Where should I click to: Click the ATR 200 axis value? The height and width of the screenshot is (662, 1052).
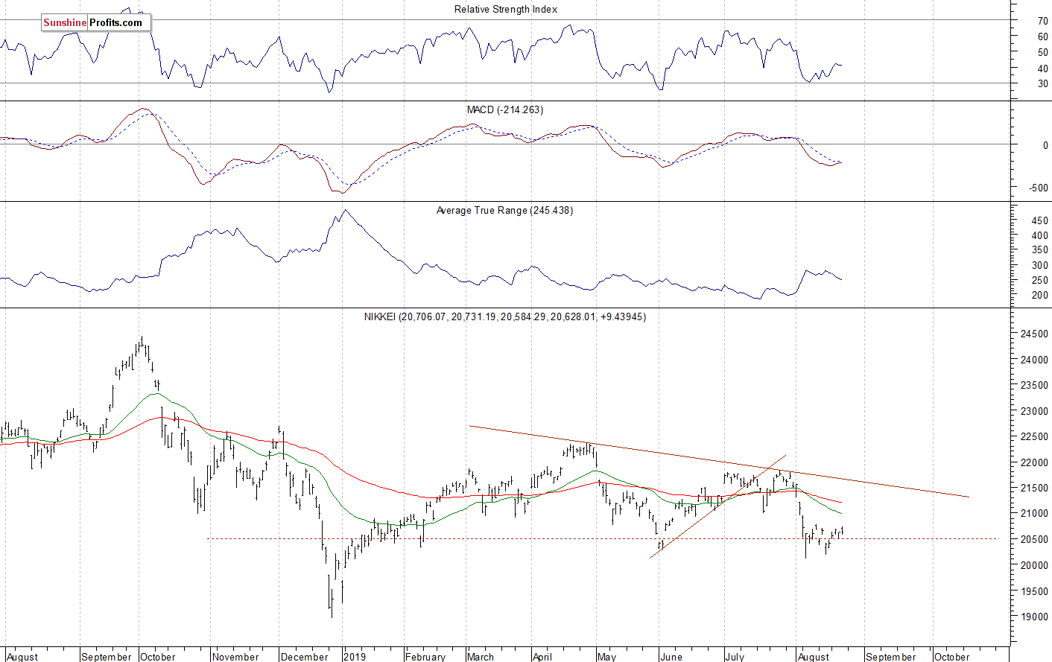pos(1040,296)
